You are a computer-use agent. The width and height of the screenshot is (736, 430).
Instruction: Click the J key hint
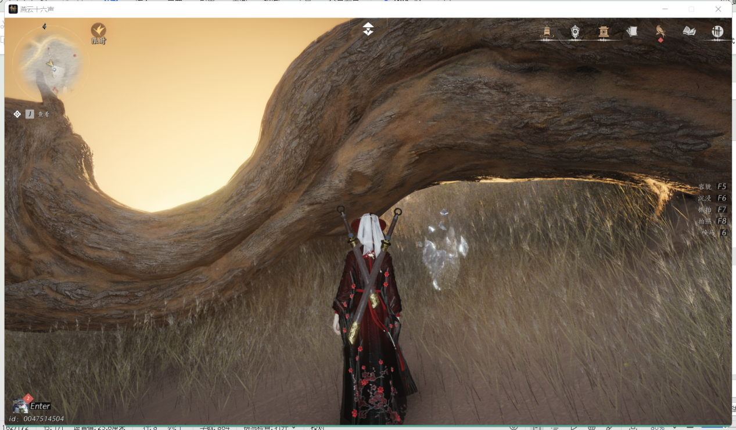pos(30,114)
